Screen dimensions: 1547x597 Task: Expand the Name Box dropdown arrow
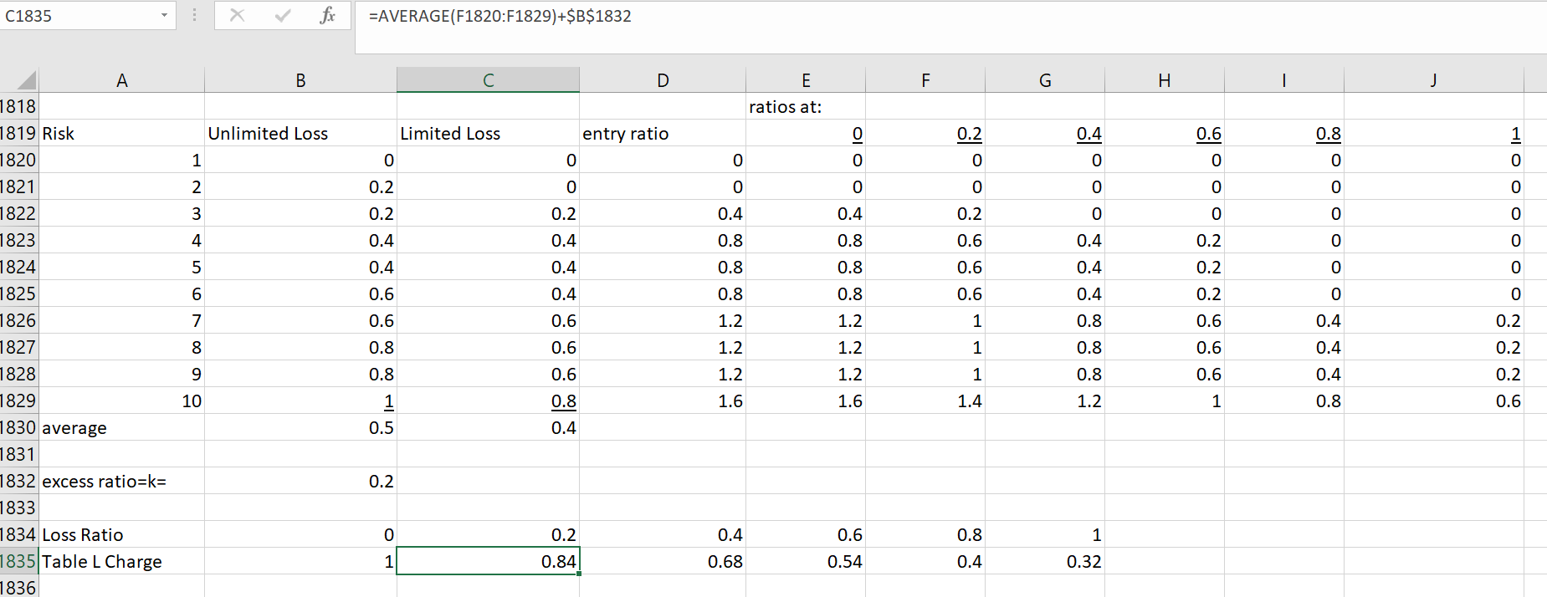pyautogui.click(x=164, y=16)
